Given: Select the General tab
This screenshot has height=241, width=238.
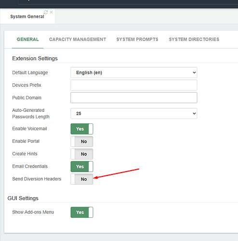Looking at the screenshot, I should (28, 40).
